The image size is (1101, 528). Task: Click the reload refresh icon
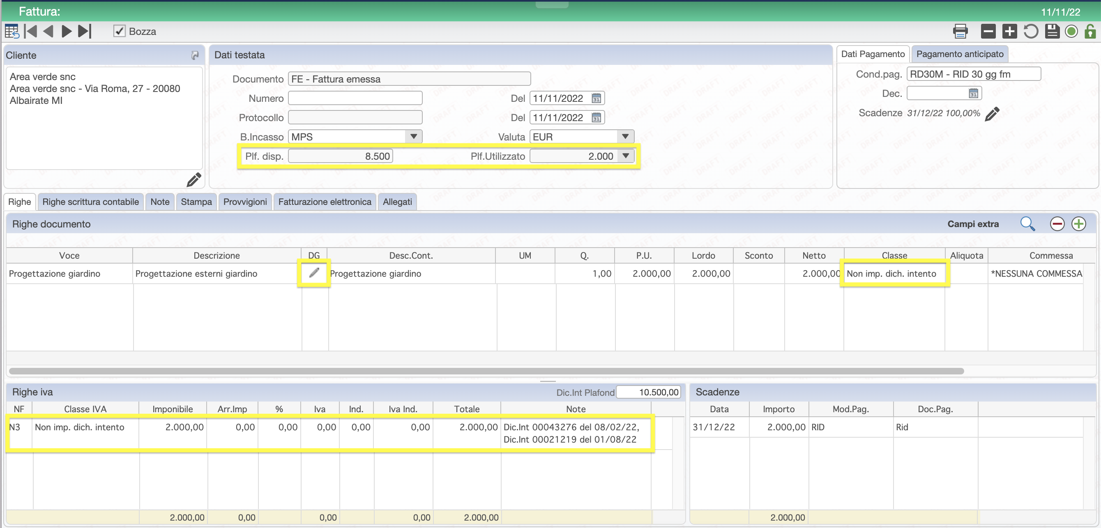(x=1031, y=31)
